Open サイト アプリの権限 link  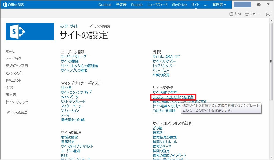(x=74, y=70)
